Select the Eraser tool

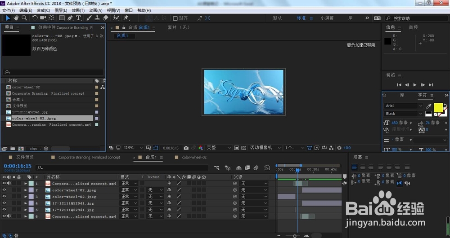106,18
